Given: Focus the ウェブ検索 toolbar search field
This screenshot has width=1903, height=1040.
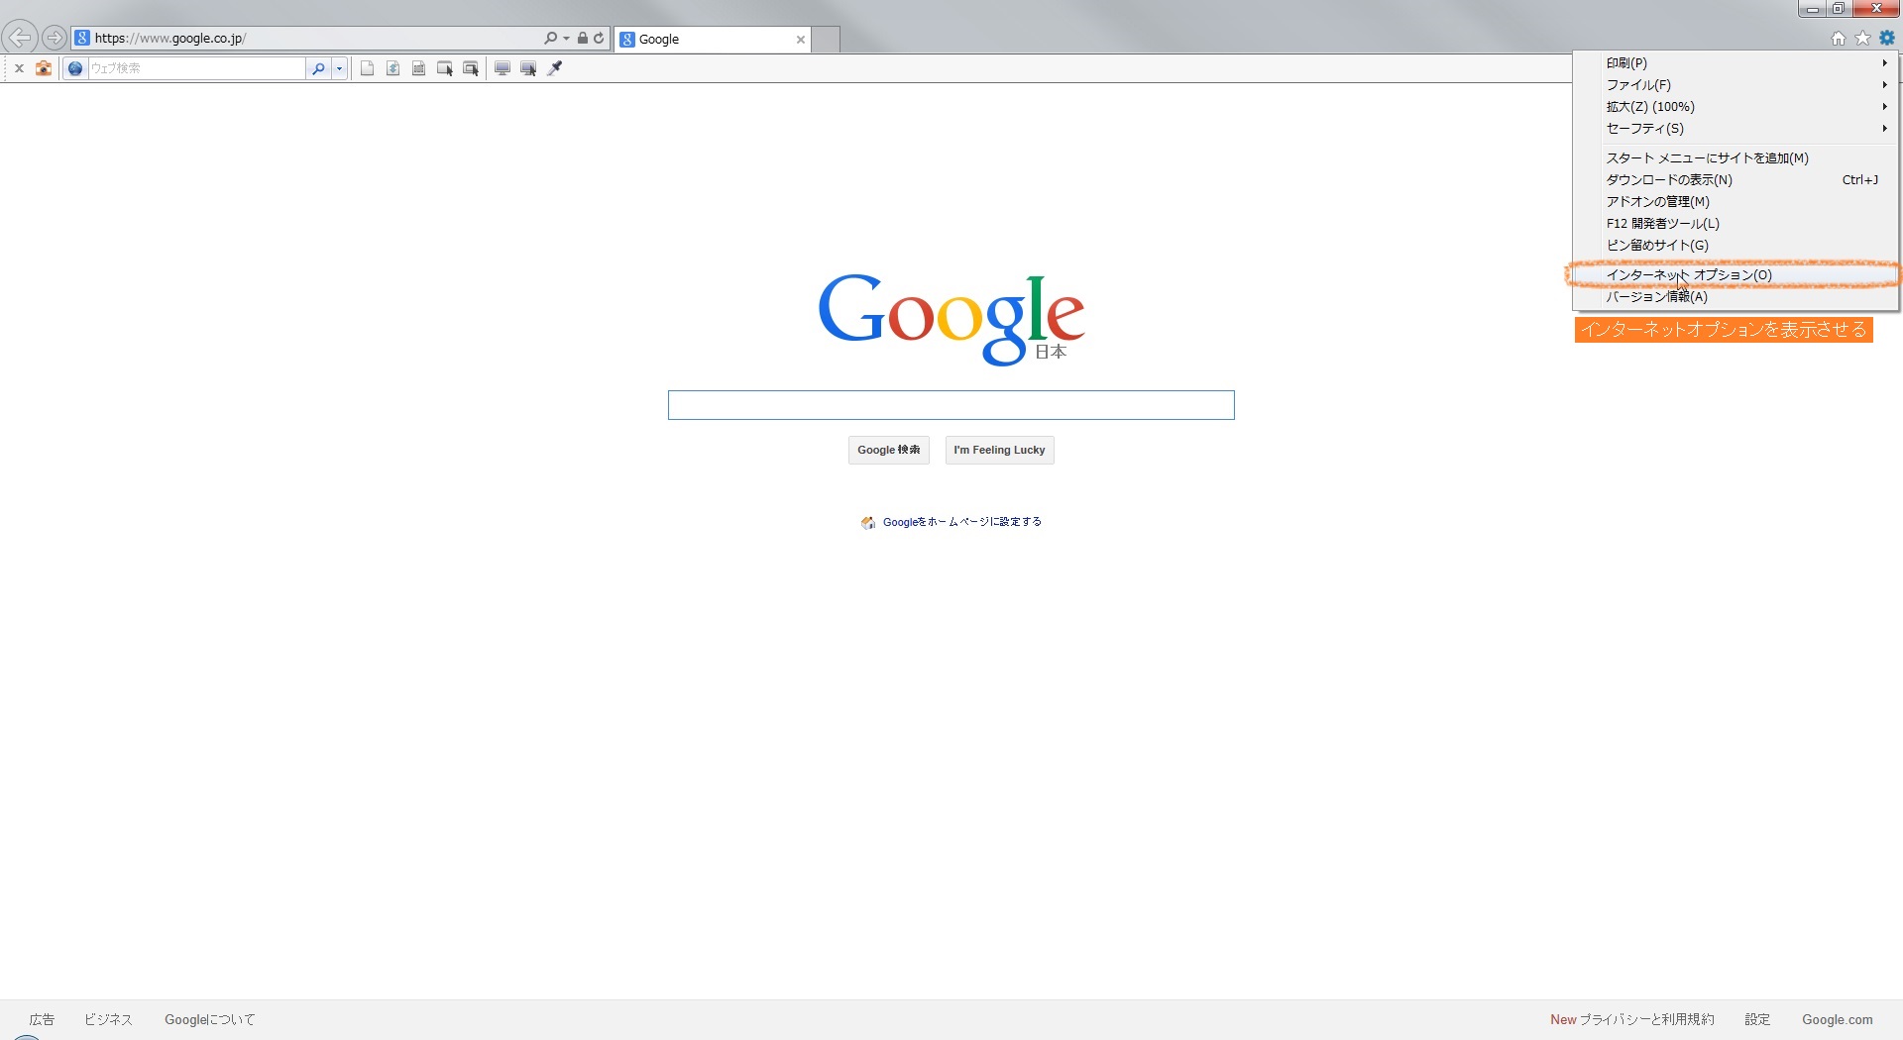Looking at the screenshot, I should (196, 68).
